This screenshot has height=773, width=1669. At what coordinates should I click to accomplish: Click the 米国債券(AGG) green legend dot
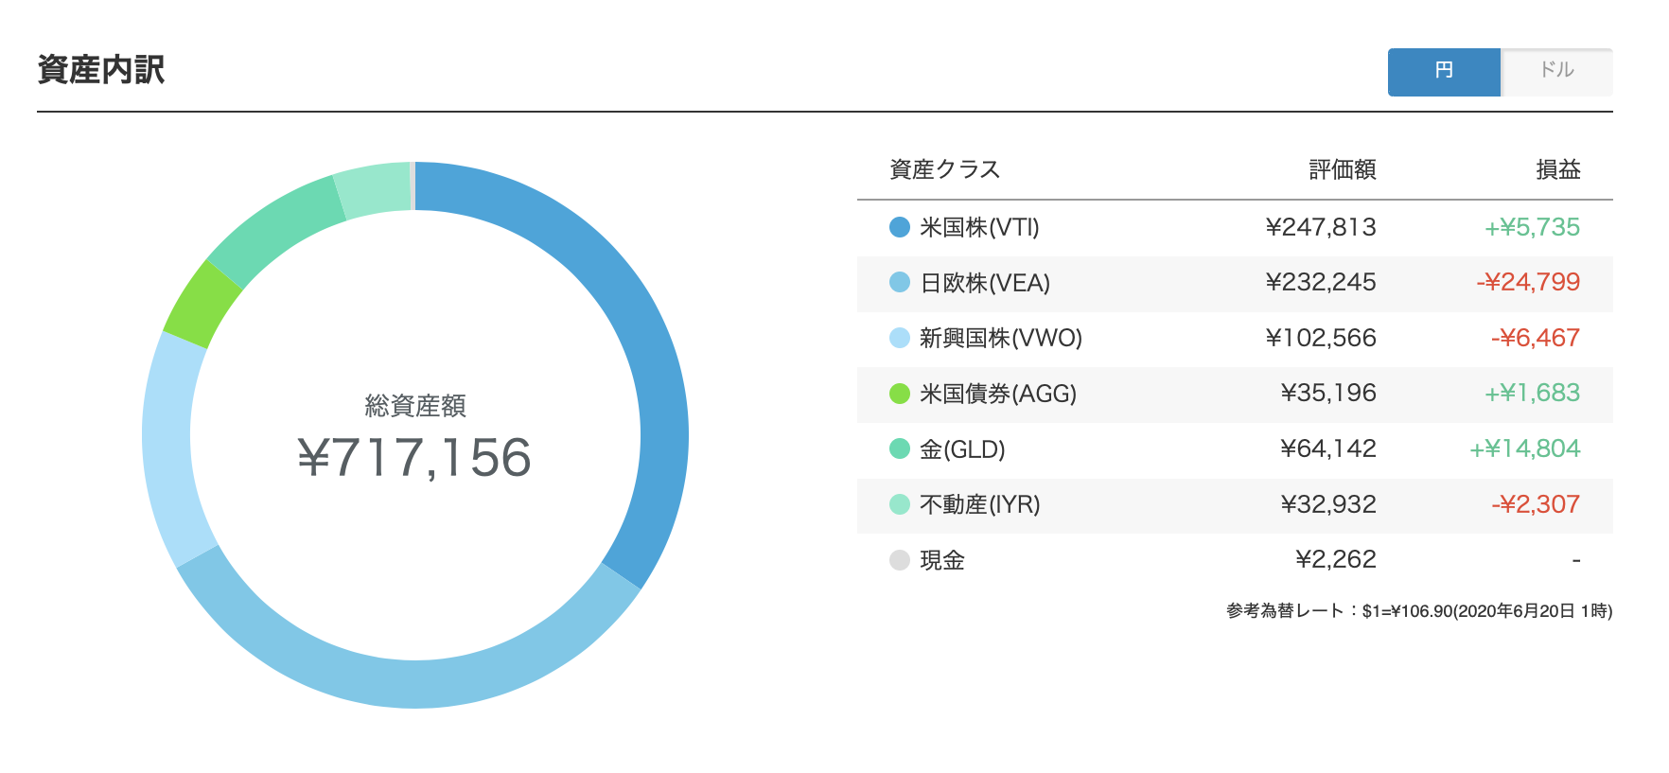900,394
